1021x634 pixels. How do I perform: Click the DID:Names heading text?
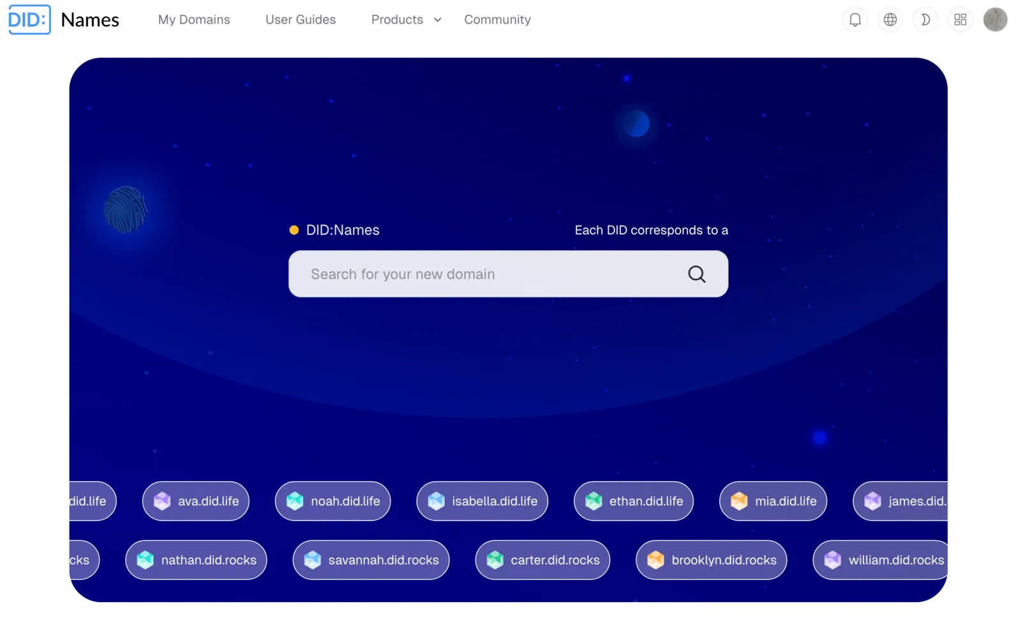343,230
